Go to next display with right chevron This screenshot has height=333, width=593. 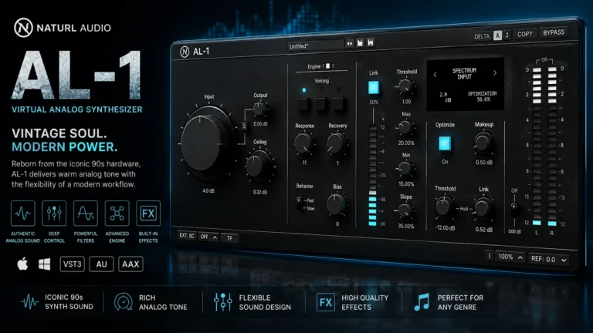(495, 73)
